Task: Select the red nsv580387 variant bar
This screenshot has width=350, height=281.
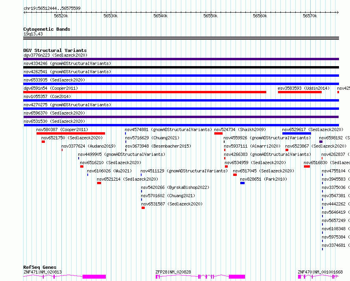Action: pyautogui.click(x=71, y=133)
